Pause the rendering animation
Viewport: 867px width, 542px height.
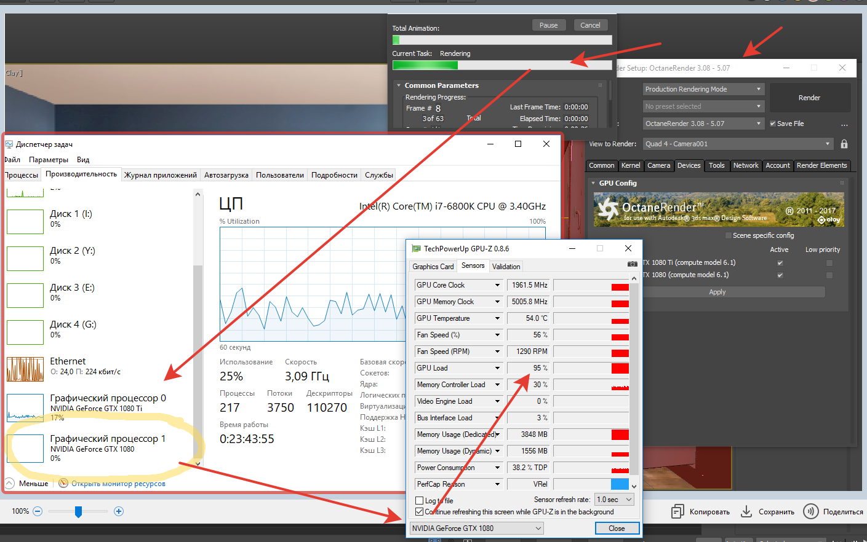(548, 25)
